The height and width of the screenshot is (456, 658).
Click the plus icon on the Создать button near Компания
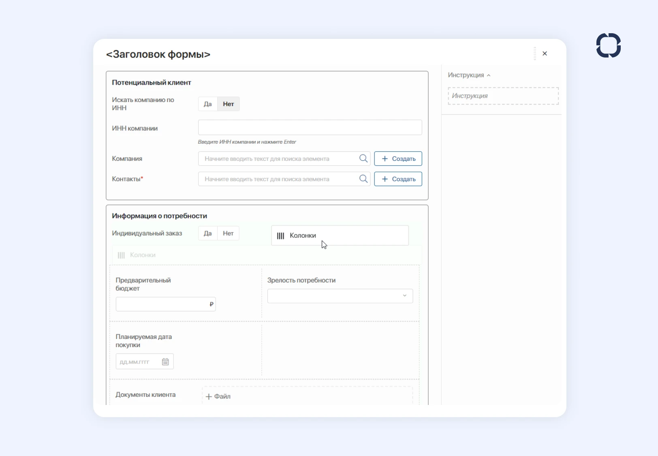coord(384,158)
